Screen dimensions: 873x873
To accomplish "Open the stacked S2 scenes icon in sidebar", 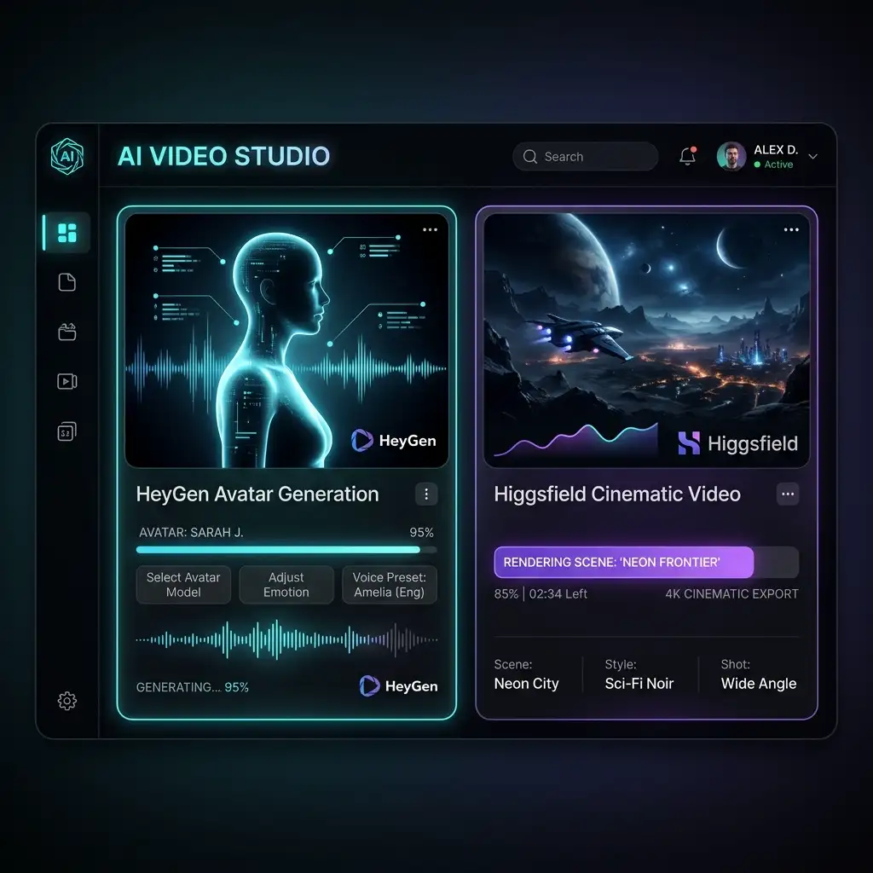I will click(66, 431).
